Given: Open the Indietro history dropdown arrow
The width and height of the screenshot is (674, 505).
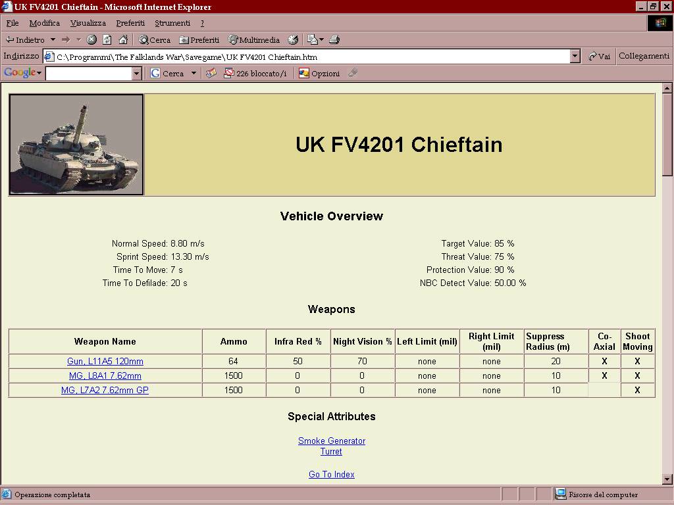Looking at the screenshot, I should click(53, 39).
